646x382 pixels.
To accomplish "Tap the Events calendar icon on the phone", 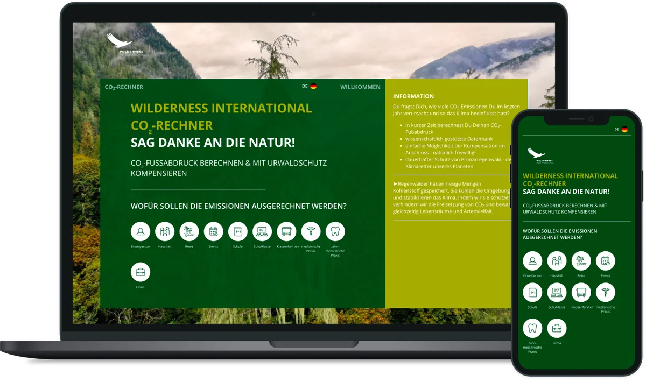I will [x=606, y=261].
